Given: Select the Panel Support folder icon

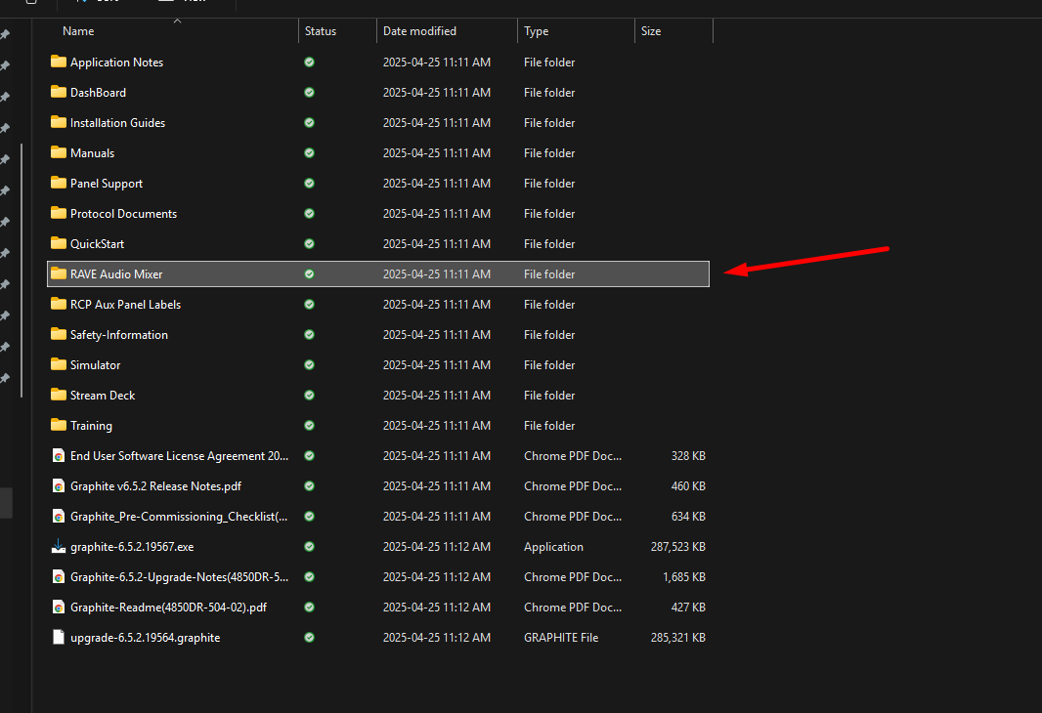Looking at the screenshot, I should [59, 183].
